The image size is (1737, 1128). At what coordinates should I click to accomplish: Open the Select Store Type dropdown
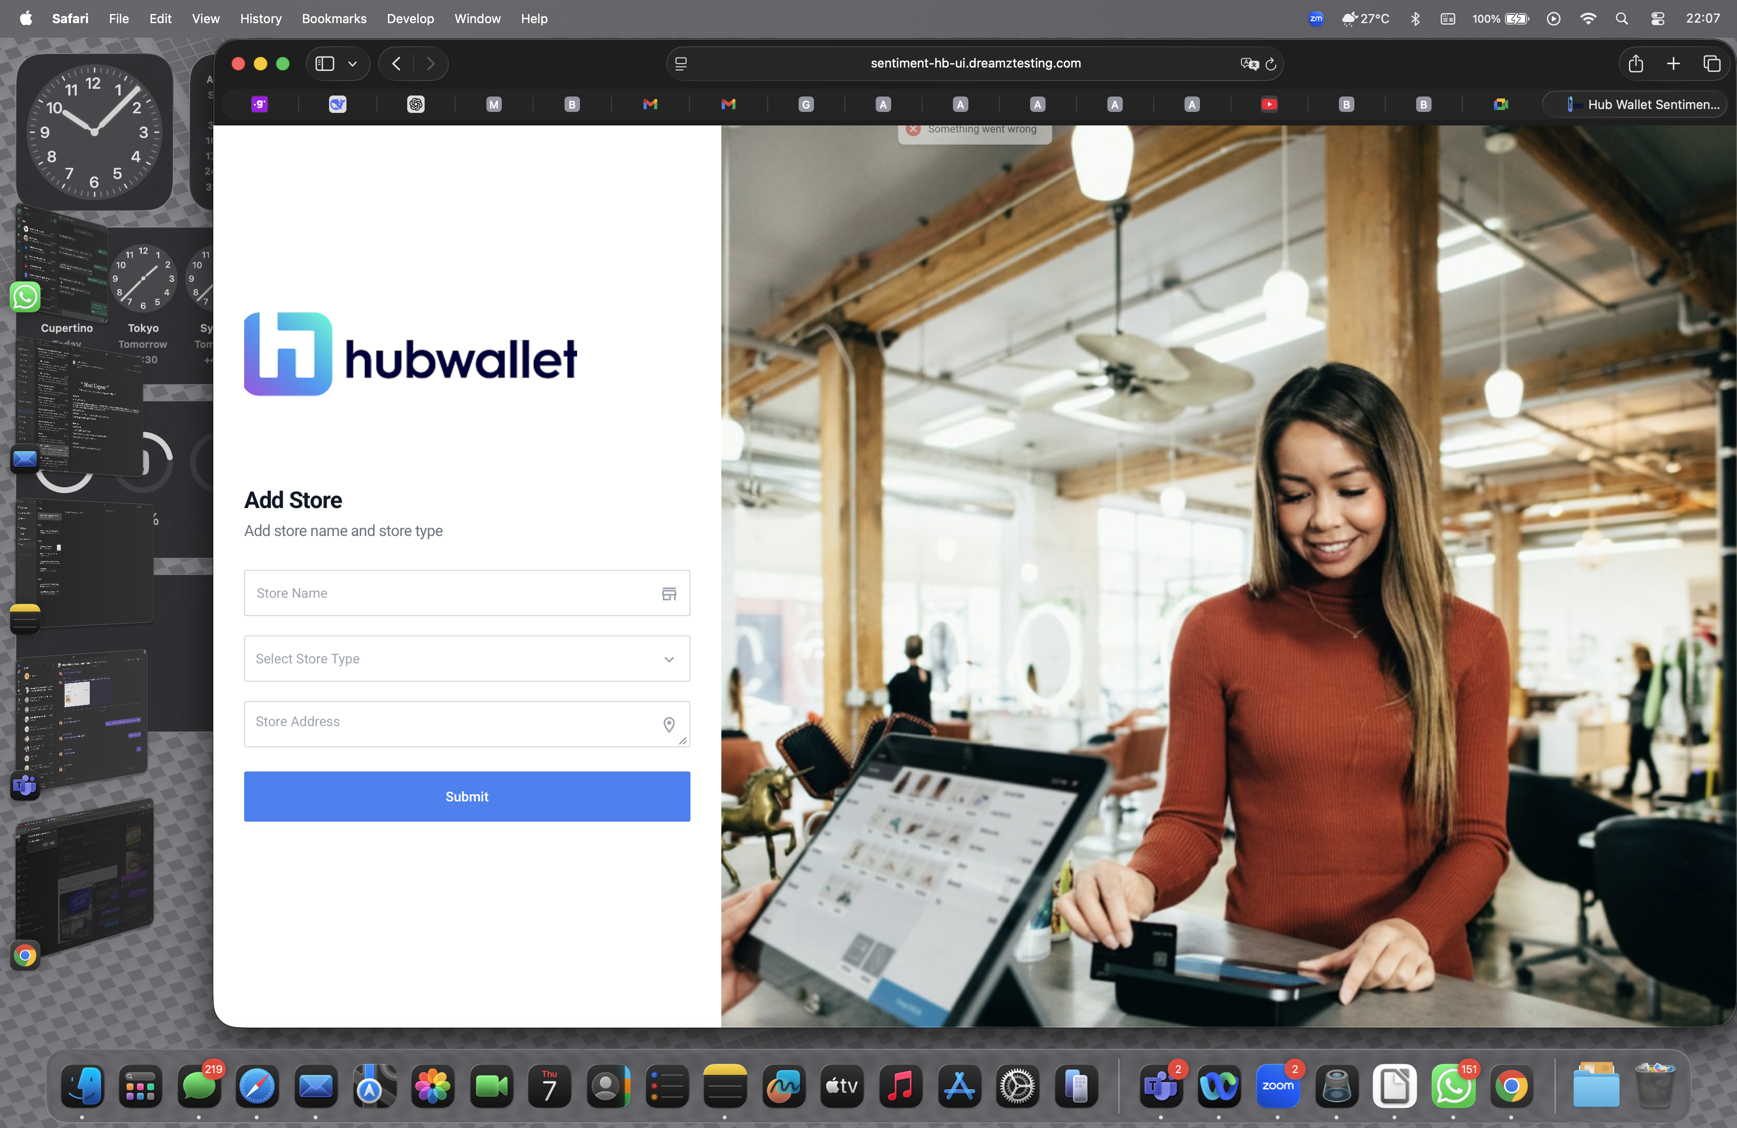click(x=467, y=658)
